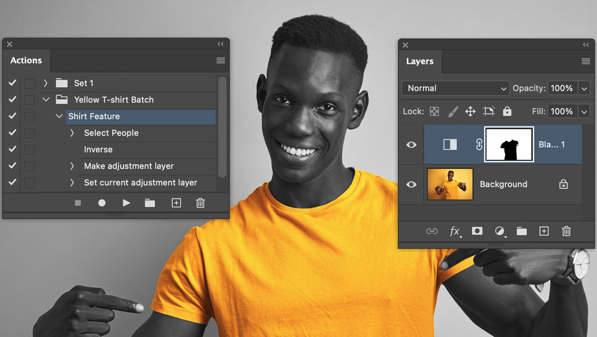This screenshot has height=337, width=597.
Task: Collapse Actions panel double-arrow icon
Action: [221, 44]
